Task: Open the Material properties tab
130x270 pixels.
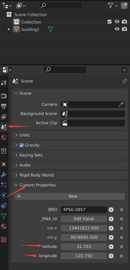Action: [4, 226]
